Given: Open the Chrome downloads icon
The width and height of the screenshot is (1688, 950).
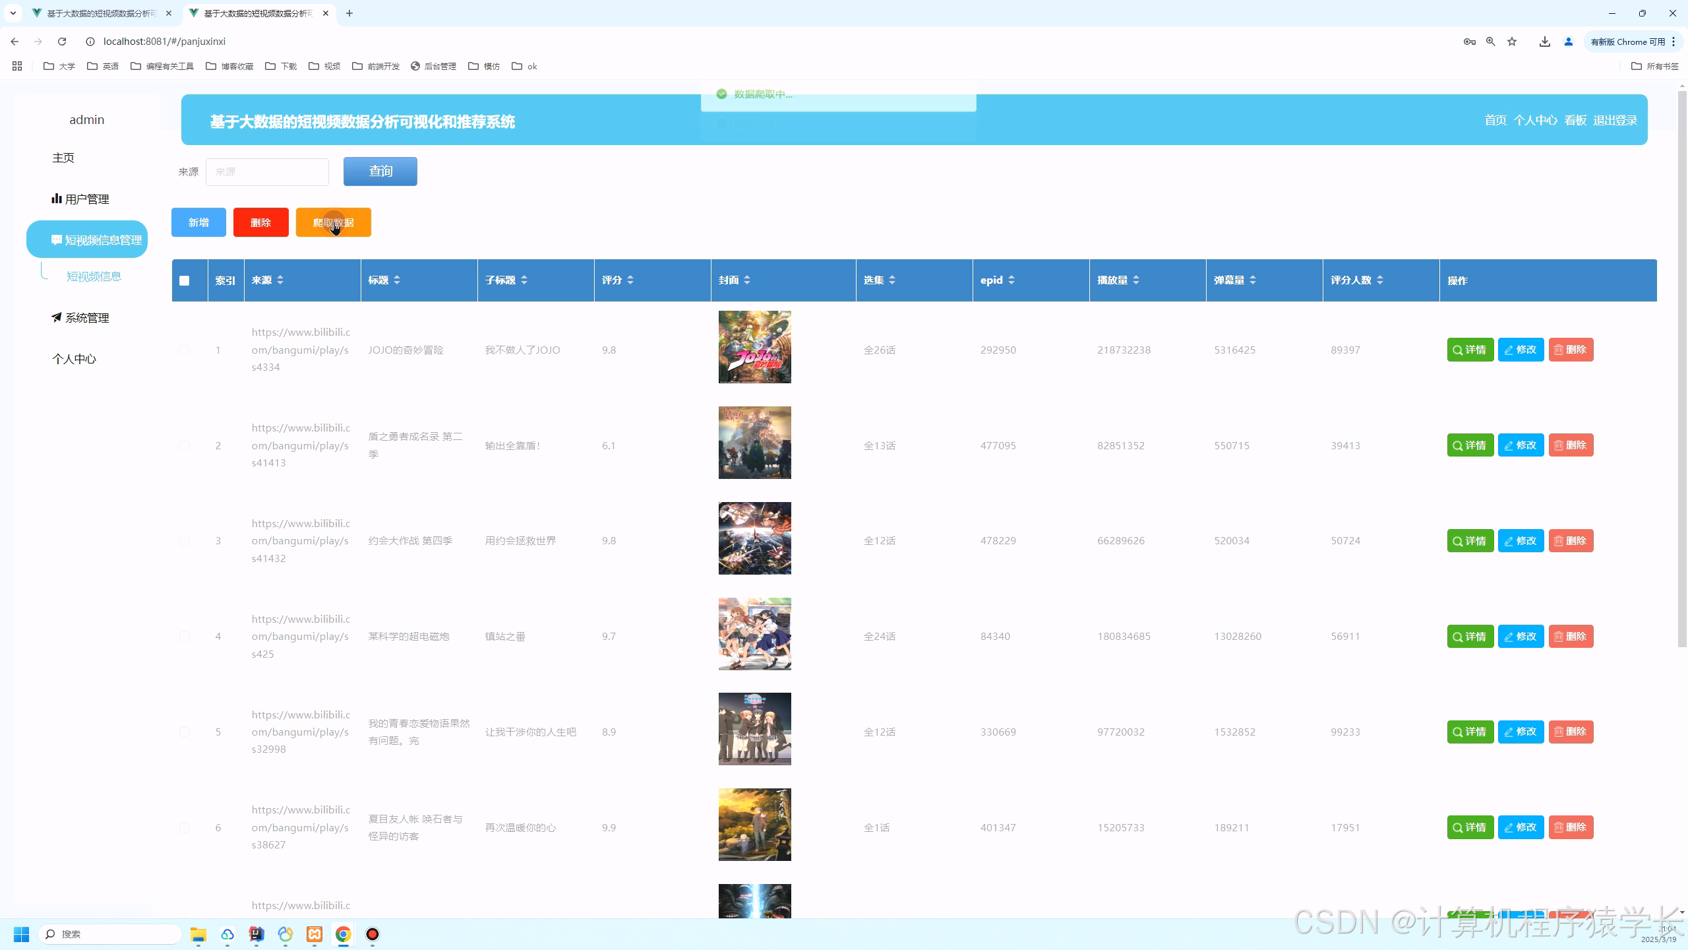Looking at the screenshot, I should [1544, 42].
